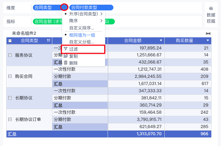221x146 pixels.
Task: Click the 删除 trash icon in menu
Action: [65, 63]
